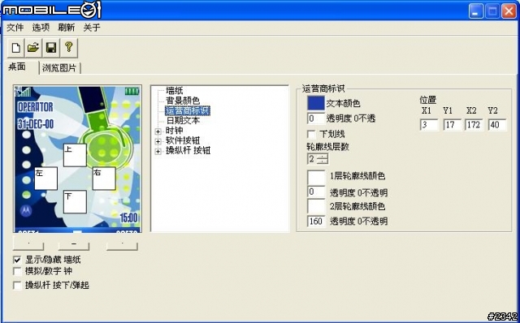Image resolution: width=520 pixels, height=323 pixels.
Task: Click OPERATOR text in phone preview
Action: 35,107
